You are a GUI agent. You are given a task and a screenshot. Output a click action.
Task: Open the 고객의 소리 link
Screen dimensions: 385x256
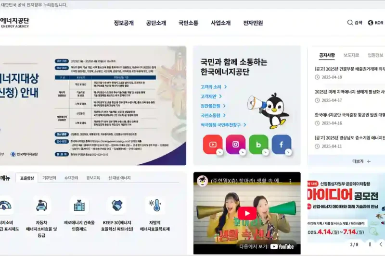click(213, 87)
